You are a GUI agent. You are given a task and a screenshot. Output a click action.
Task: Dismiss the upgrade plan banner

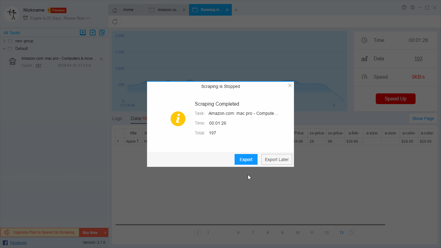(105, 233)
